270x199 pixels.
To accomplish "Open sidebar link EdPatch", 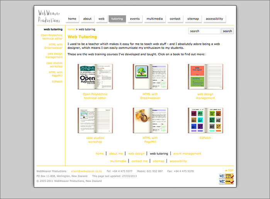I will pos(57,82).
